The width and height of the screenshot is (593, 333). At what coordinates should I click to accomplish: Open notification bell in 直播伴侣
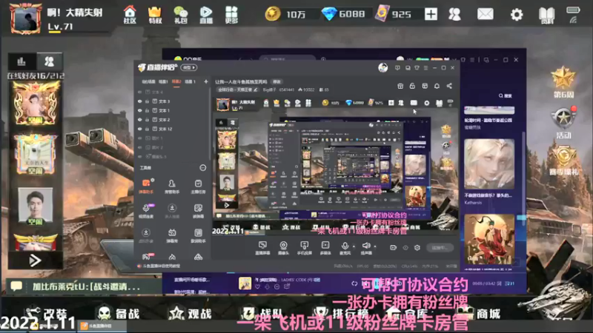[x=437, y=86]
